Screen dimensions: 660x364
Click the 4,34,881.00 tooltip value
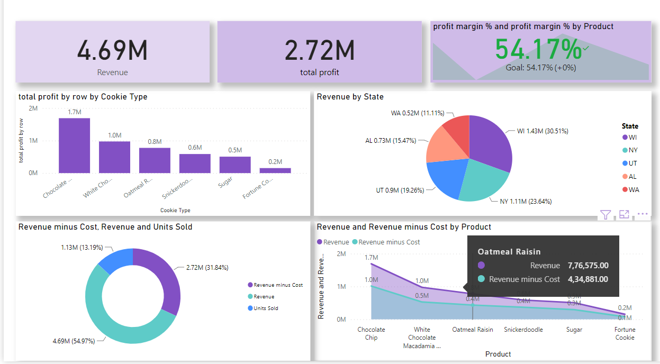point(588,279)
